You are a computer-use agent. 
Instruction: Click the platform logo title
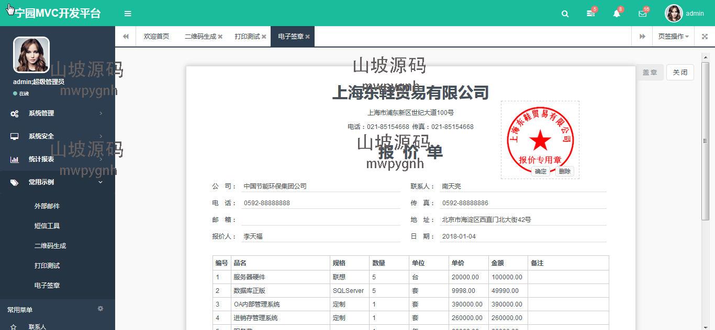(x=58, y=13)
